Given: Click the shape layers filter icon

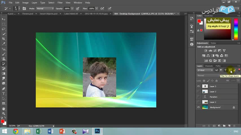Looking at the screenshot, I should pyautogui.click(x=230, y=70).
